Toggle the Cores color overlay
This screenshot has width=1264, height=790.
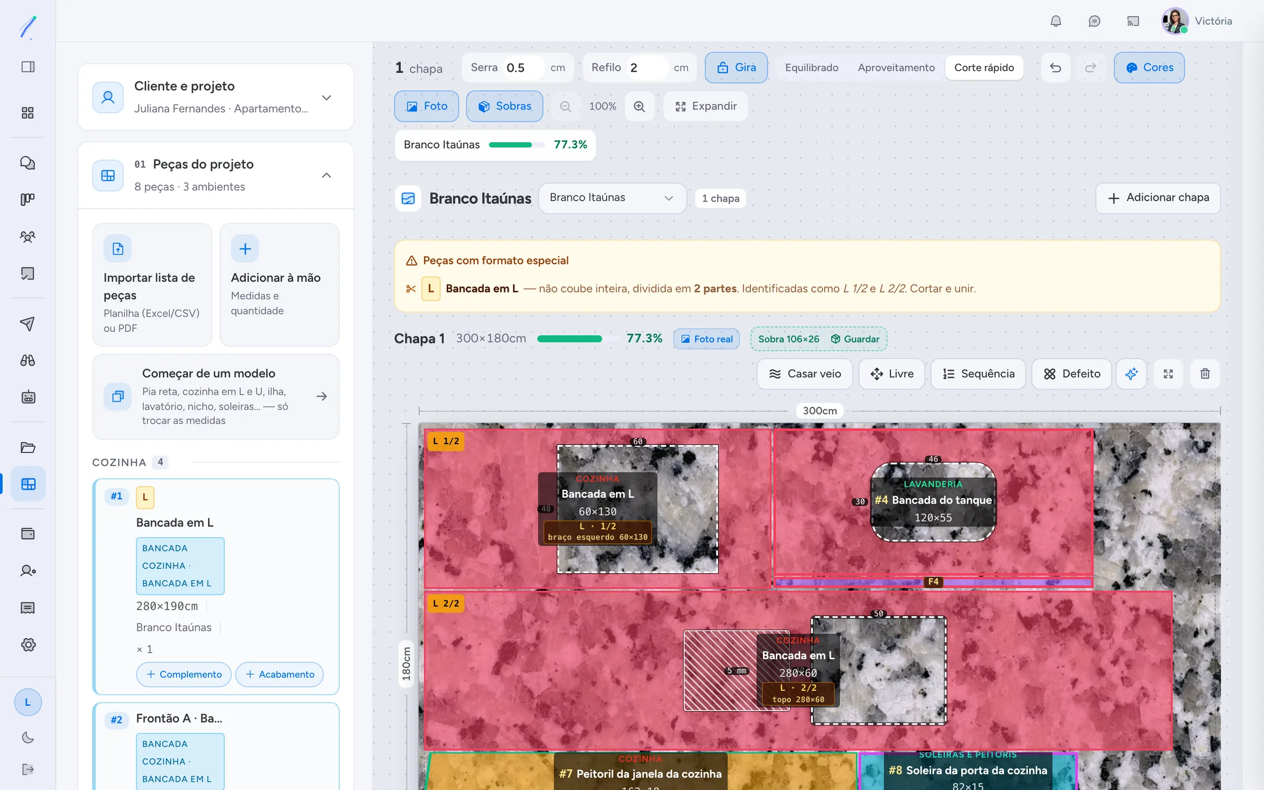1149,67
